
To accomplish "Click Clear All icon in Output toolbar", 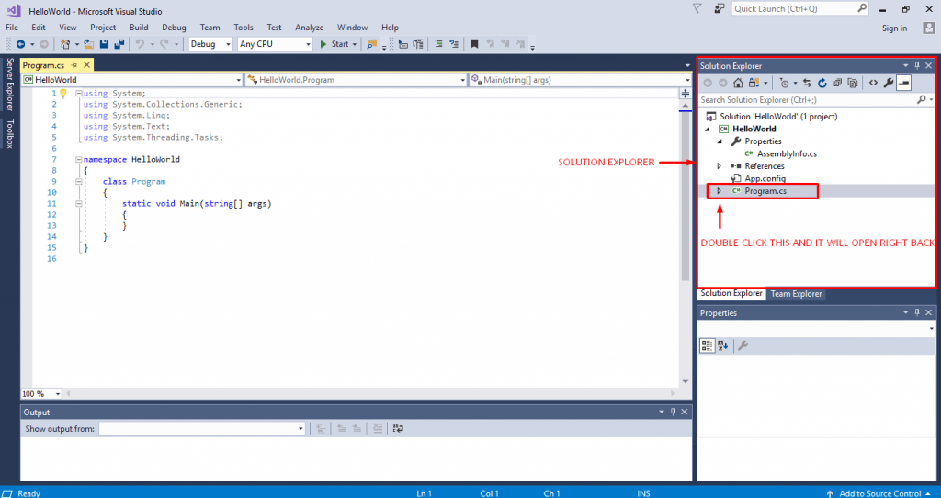I will (x=378, y=428).
